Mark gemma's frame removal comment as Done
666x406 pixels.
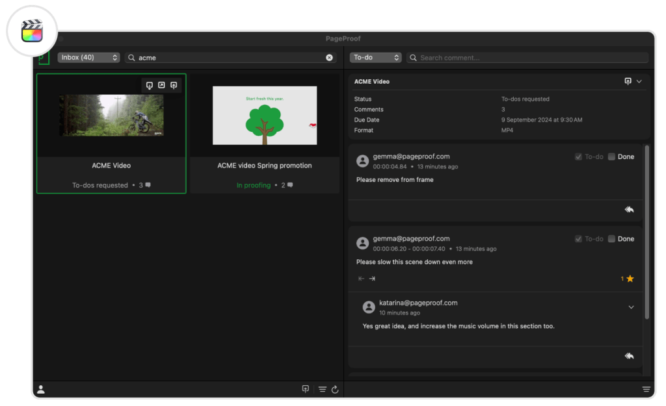[x=610, y=156]
